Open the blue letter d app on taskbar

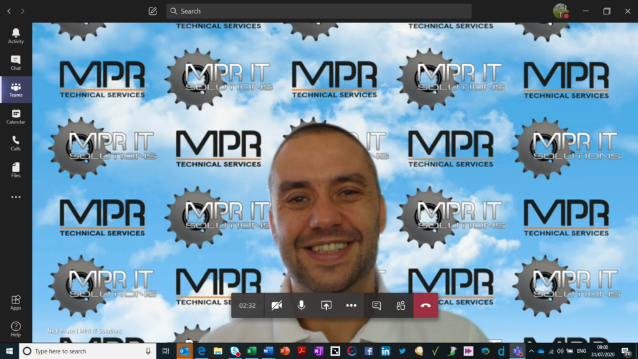click(502, 351)
